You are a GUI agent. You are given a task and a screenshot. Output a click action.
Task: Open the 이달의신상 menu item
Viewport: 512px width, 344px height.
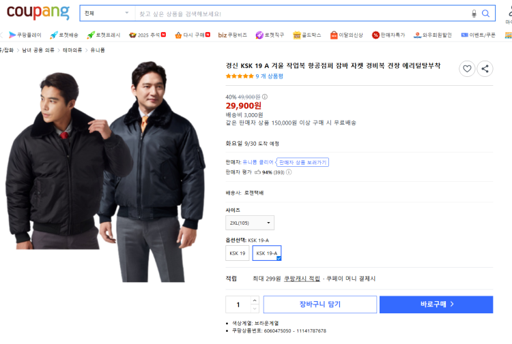coord(346,35)
